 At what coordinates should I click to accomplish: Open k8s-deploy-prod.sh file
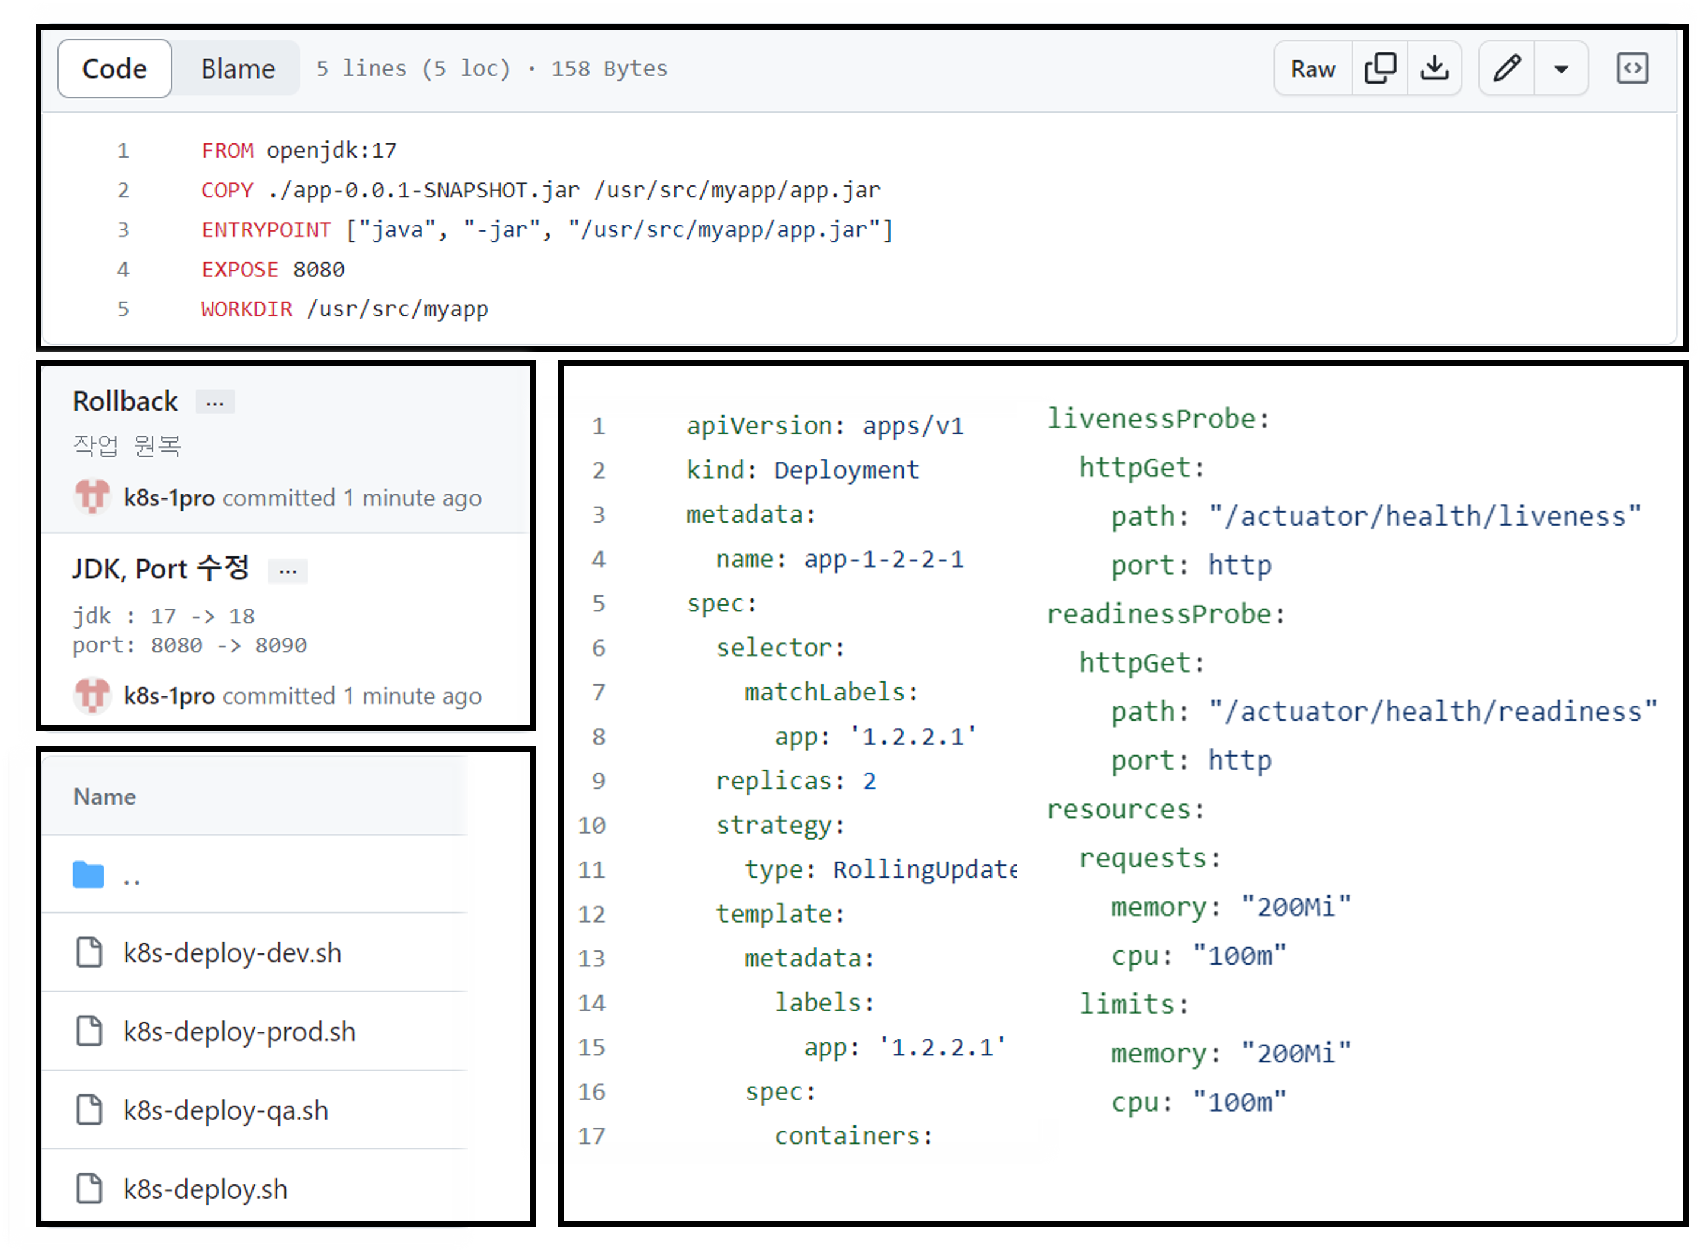tap(239, 1032)
